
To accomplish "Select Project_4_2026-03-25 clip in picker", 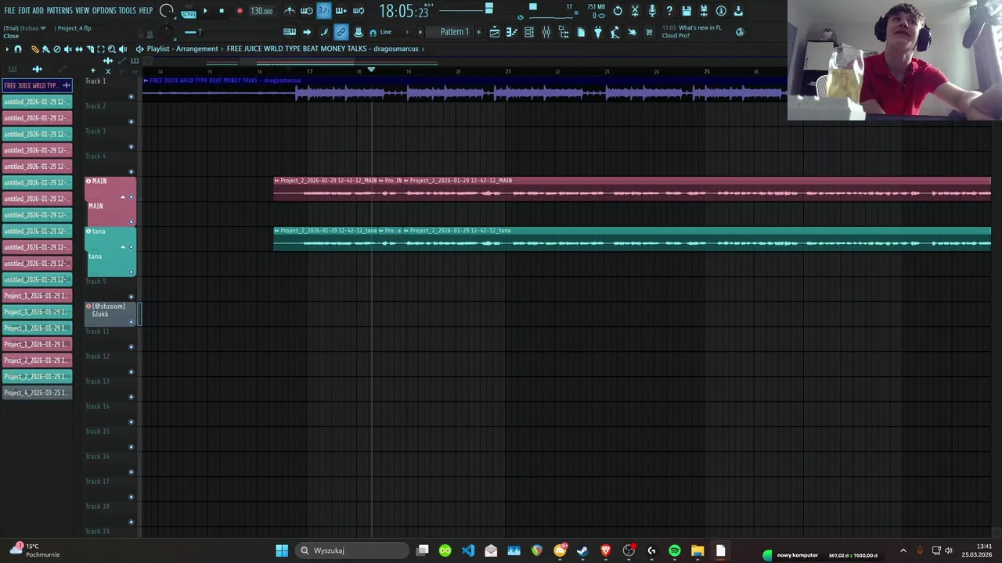I will point(37,393).
